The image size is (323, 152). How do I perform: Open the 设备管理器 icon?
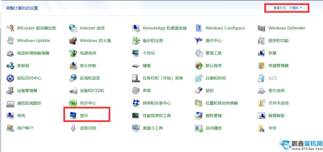[10, 91]
